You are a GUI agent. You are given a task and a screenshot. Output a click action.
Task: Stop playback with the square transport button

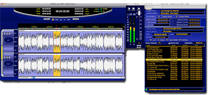click(61, 20)
